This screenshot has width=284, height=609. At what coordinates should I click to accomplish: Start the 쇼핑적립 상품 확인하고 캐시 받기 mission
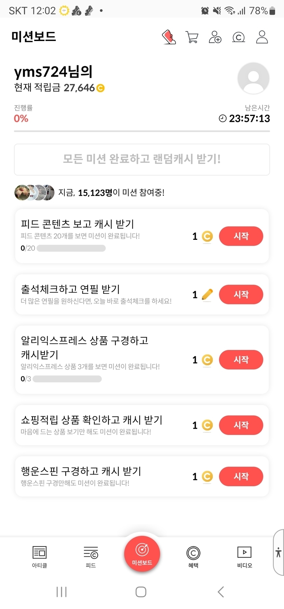(x=241, y=425)
